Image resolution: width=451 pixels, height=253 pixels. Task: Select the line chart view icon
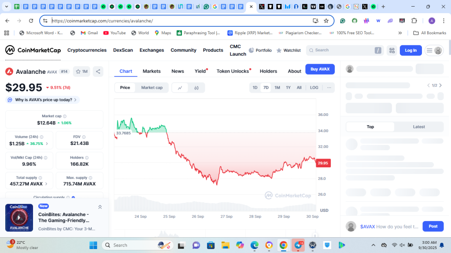point(180,88)
